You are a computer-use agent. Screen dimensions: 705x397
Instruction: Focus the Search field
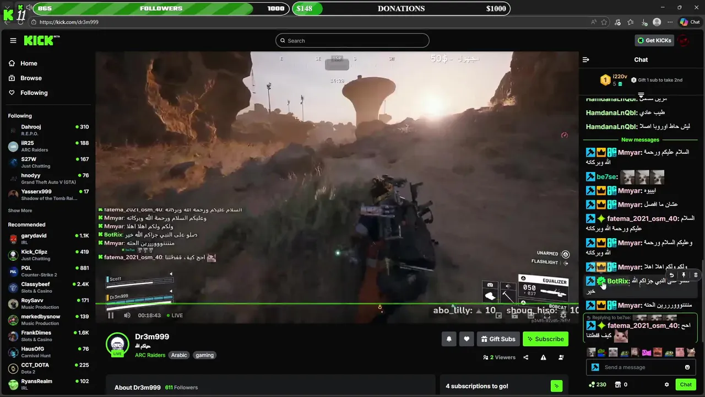352,40
